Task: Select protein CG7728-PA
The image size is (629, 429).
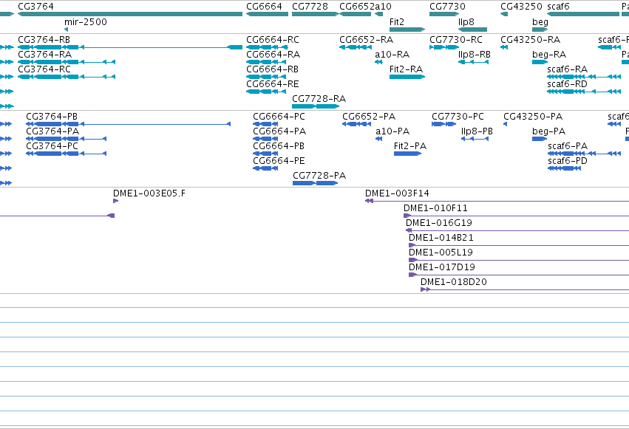Action: click(x=316, y=183)
